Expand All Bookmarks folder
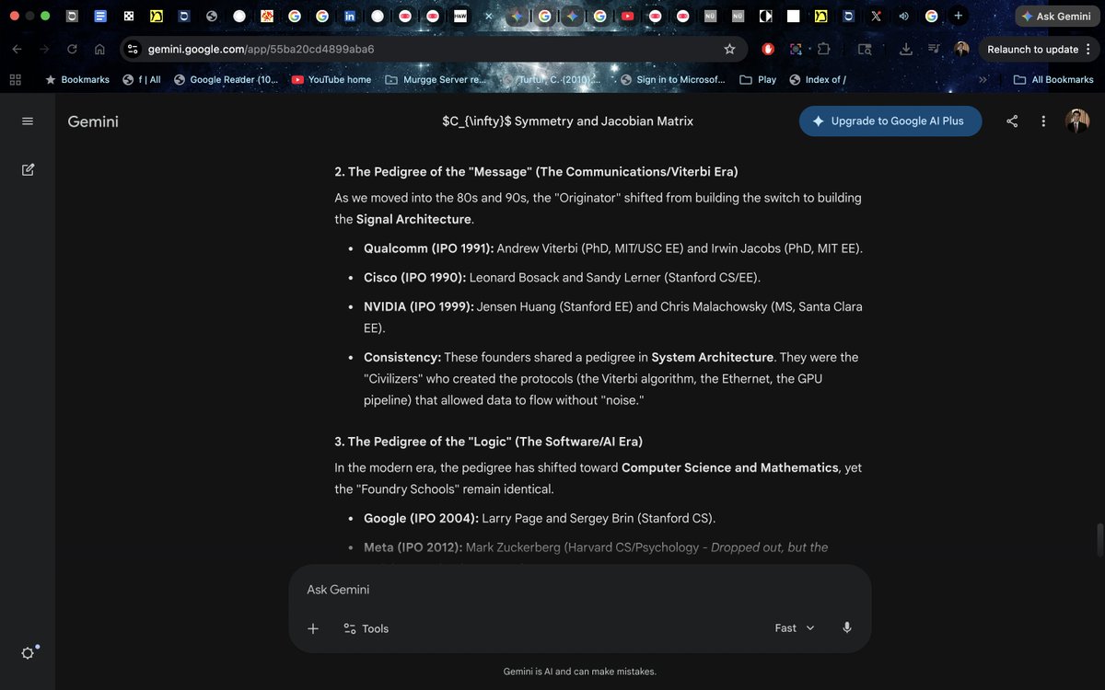This screenshot has height=690, width=1105. [x=1053, y=80]
